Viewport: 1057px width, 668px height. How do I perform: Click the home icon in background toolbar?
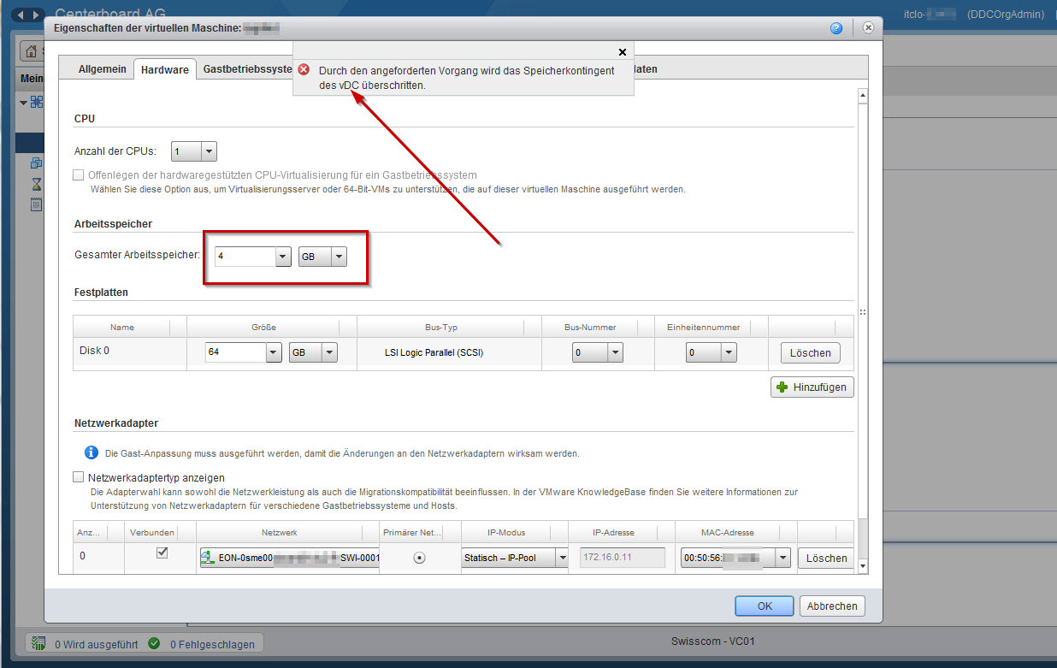[x=32, y=51]
